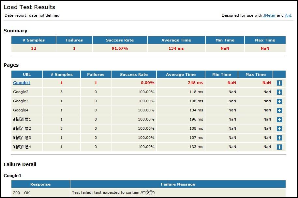Image resolution: width=298 pixels, height=198 pixels.
Task: Open the Google1 failure link
Action: point(22,83)
